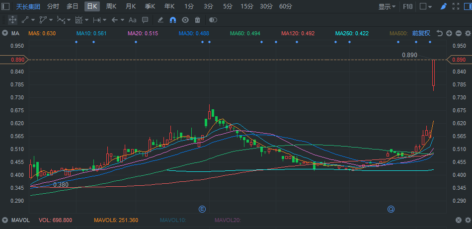Select the eraser drawing tool
Image resolution: width=472 pixels, height=229 pixels.
tap(160, 20)
